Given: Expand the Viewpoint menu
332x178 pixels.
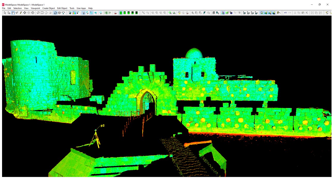Looking at the screenshot, I should point(35,8).
